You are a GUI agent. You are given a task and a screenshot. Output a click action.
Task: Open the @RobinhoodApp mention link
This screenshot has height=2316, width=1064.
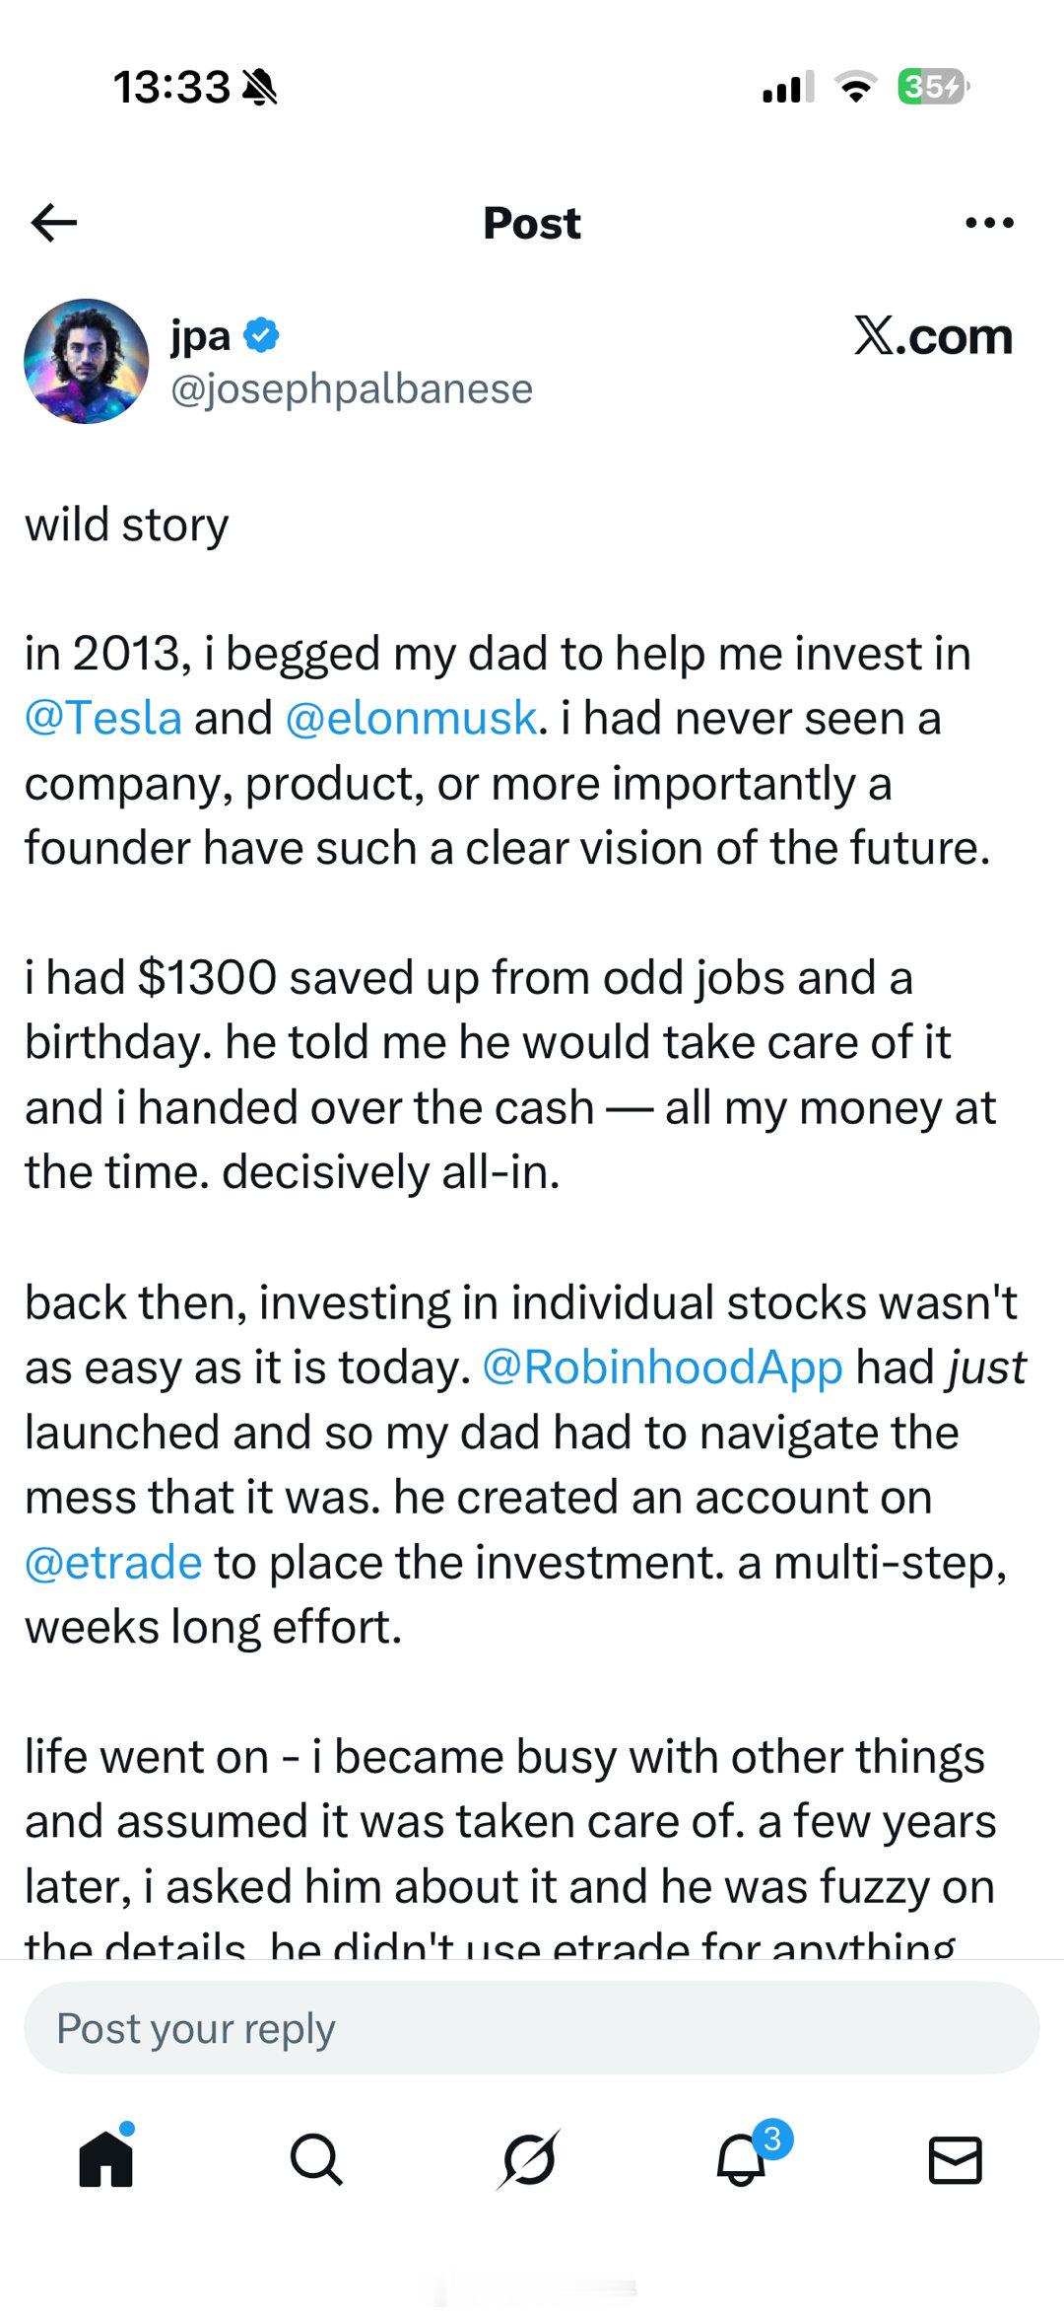[x=662, y=1367]
